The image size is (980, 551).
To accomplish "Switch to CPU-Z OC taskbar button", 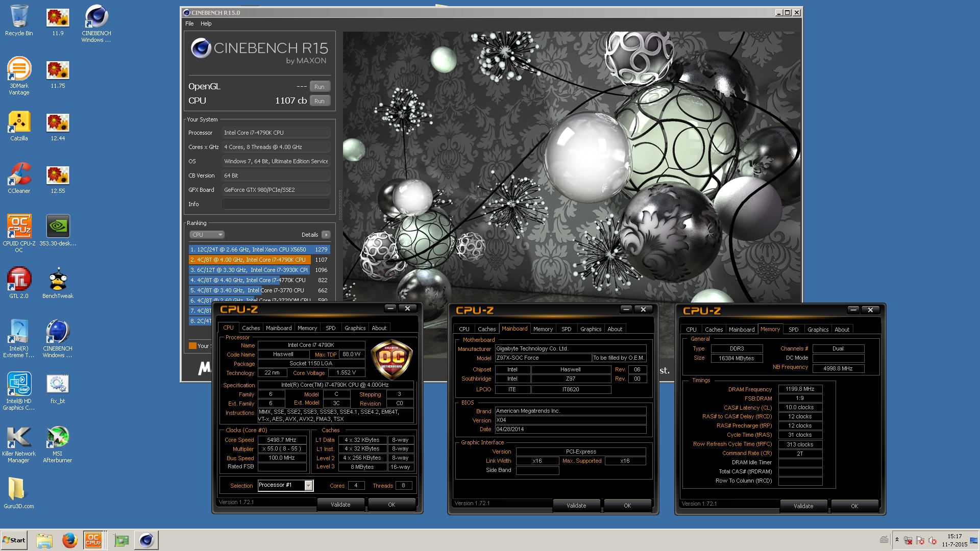I will click(x=95, y=540).
